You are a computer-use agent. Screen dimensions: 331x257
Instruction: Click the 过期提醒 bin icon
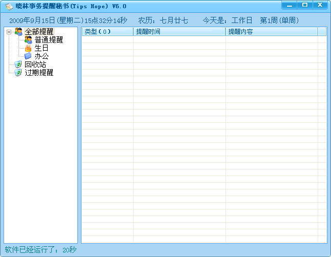[18, 73]
